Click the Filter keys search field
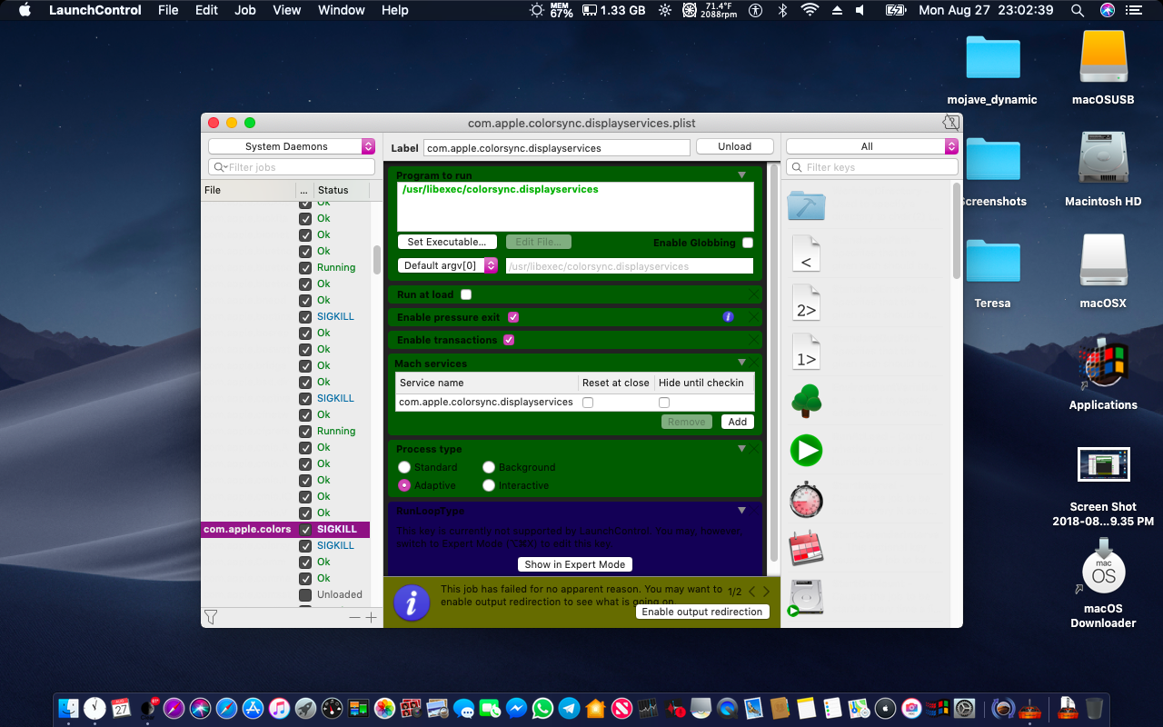This screenshot has width=1163, height=727. (872, 167)
